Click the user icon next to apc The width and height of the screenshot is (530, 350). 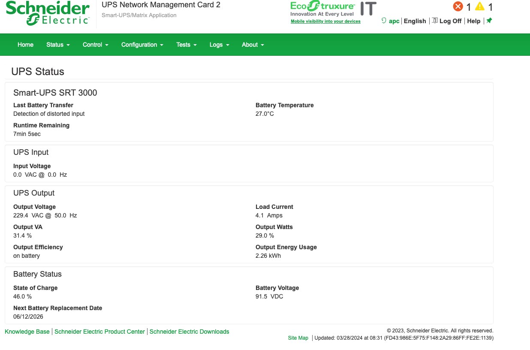click(x=384, y=21)
